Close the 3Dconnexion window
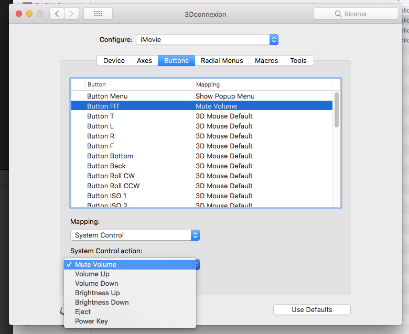 point(19,14)
